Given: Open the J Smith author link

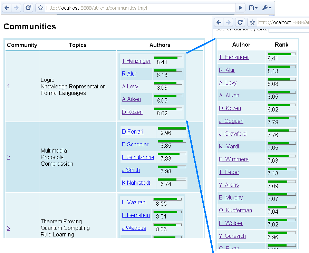Looking at the screenshot, I should click(131, 170).
